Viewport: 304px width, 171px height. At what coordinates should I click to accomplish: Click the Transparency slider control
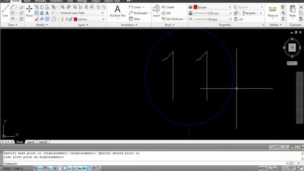pyautogui.click(x=251, y=13)
